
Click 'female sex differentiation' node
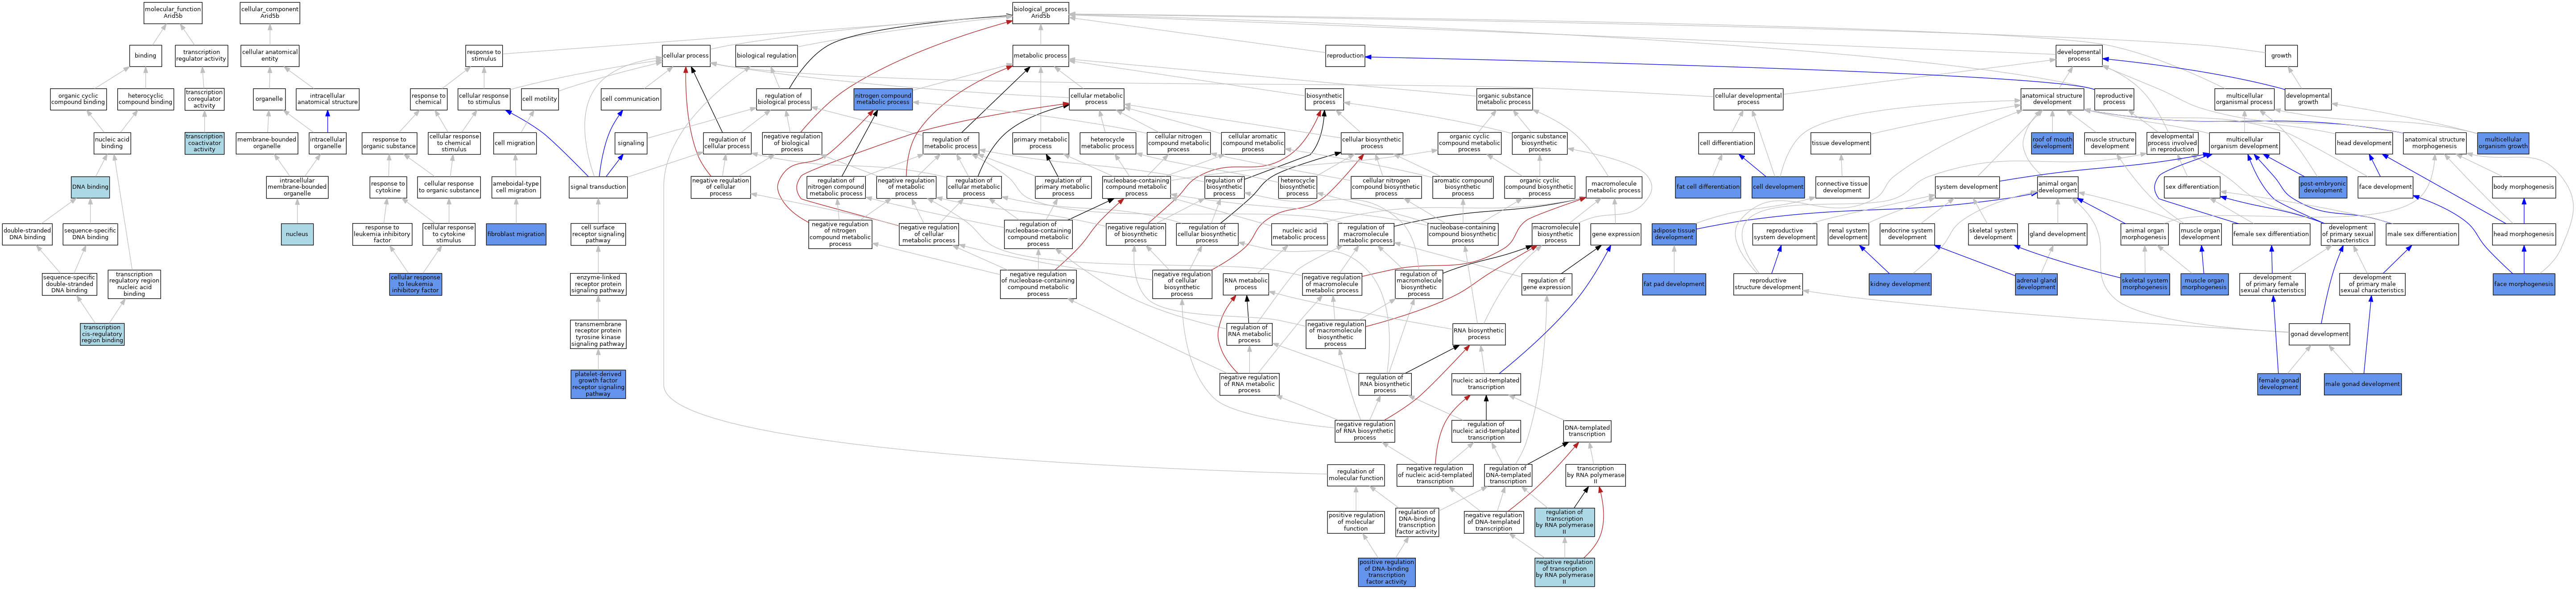(2271, 234)
